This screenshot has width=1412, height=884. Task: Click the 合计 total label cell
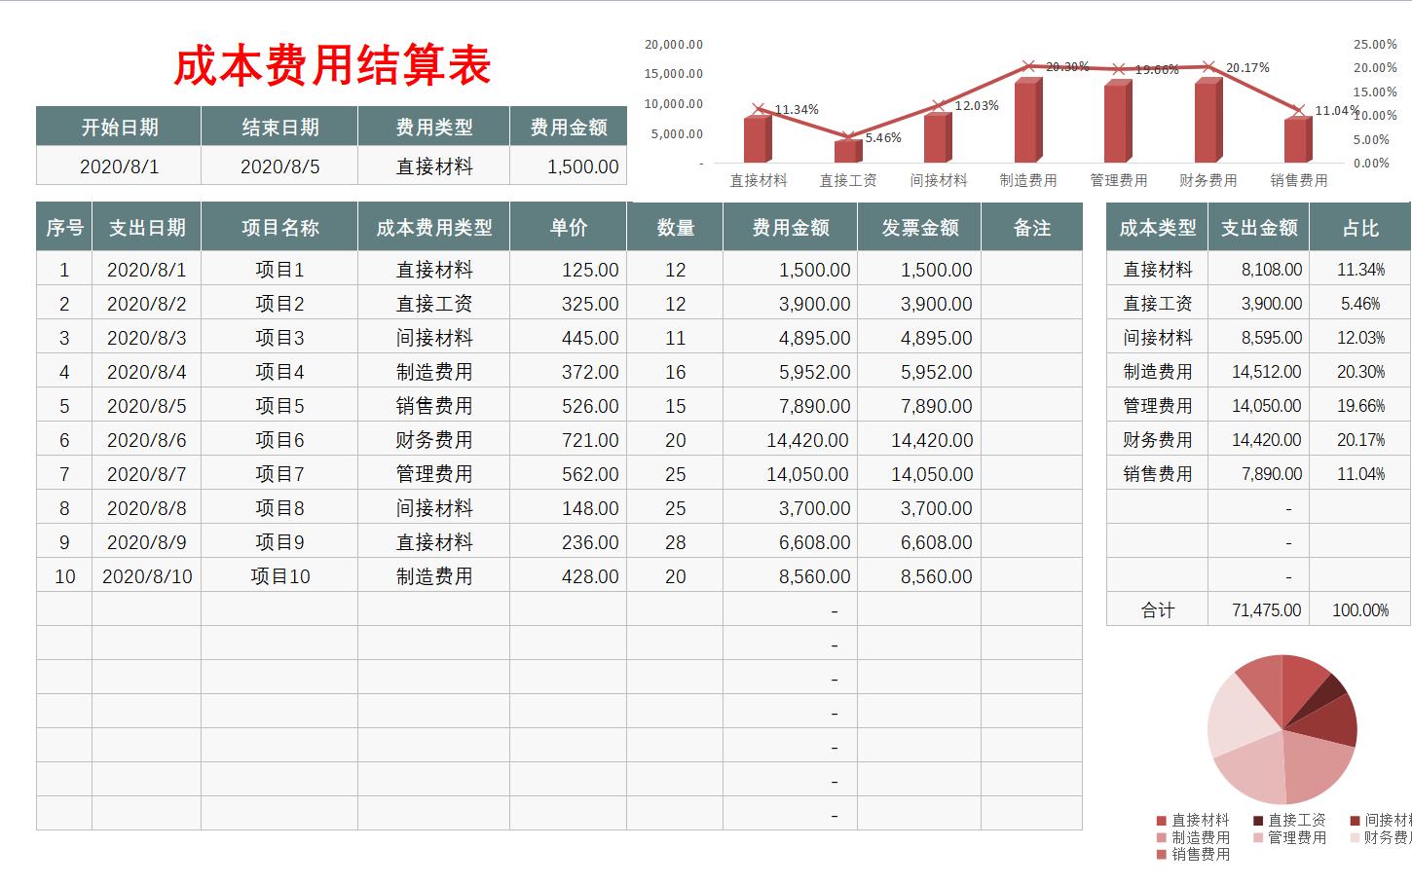coord(1159,609)
